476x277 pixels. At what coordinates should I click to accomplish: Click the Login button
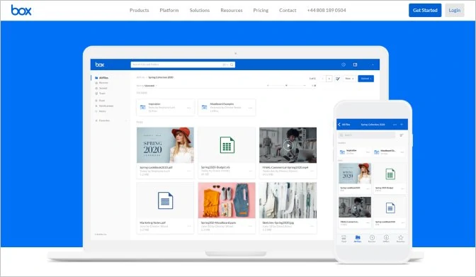455,11
